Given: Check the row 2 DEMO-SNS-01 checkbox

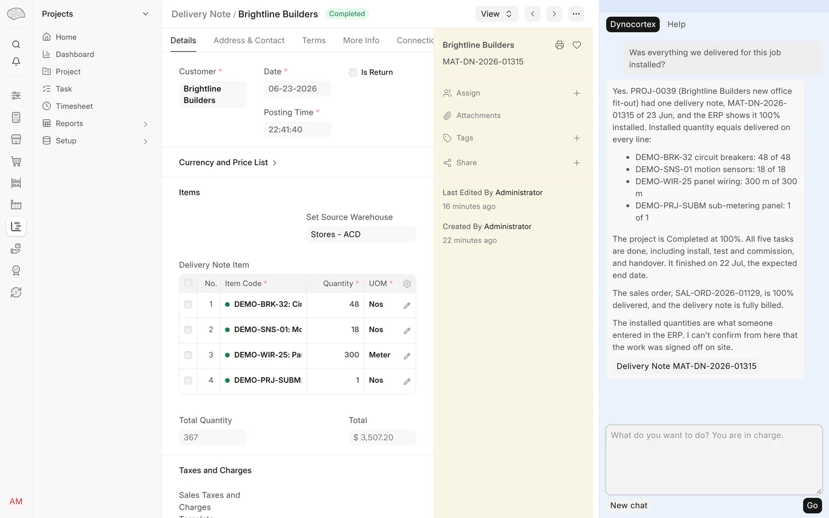Looking at the screenshot, I should (188, 330).
